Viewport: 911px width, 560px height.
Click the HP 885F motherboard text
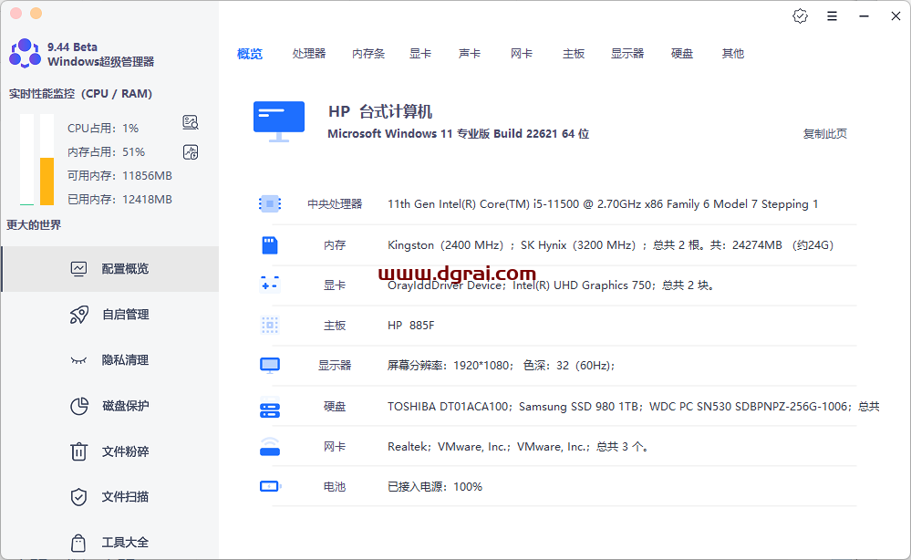click(x=410, y=326)
